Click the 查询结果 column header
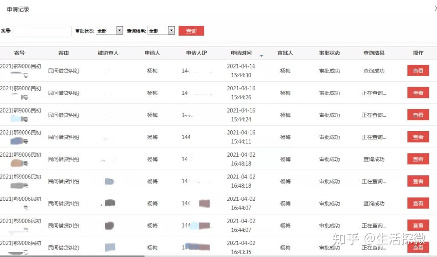The width and height of the screenshot is (437, 257). (374, 53)
